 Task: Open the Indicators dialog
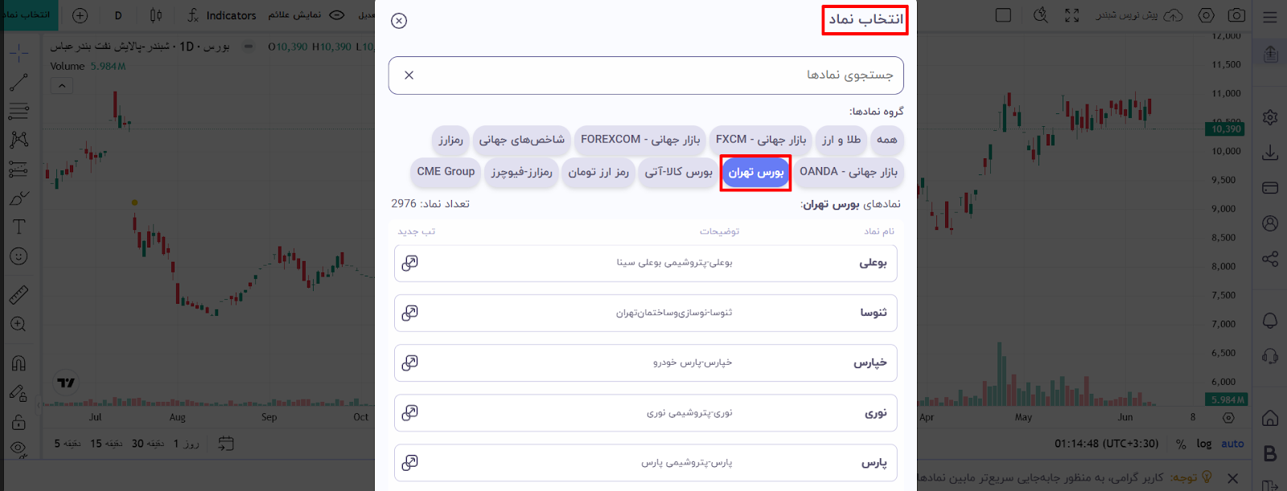click(x=221, y=15)
